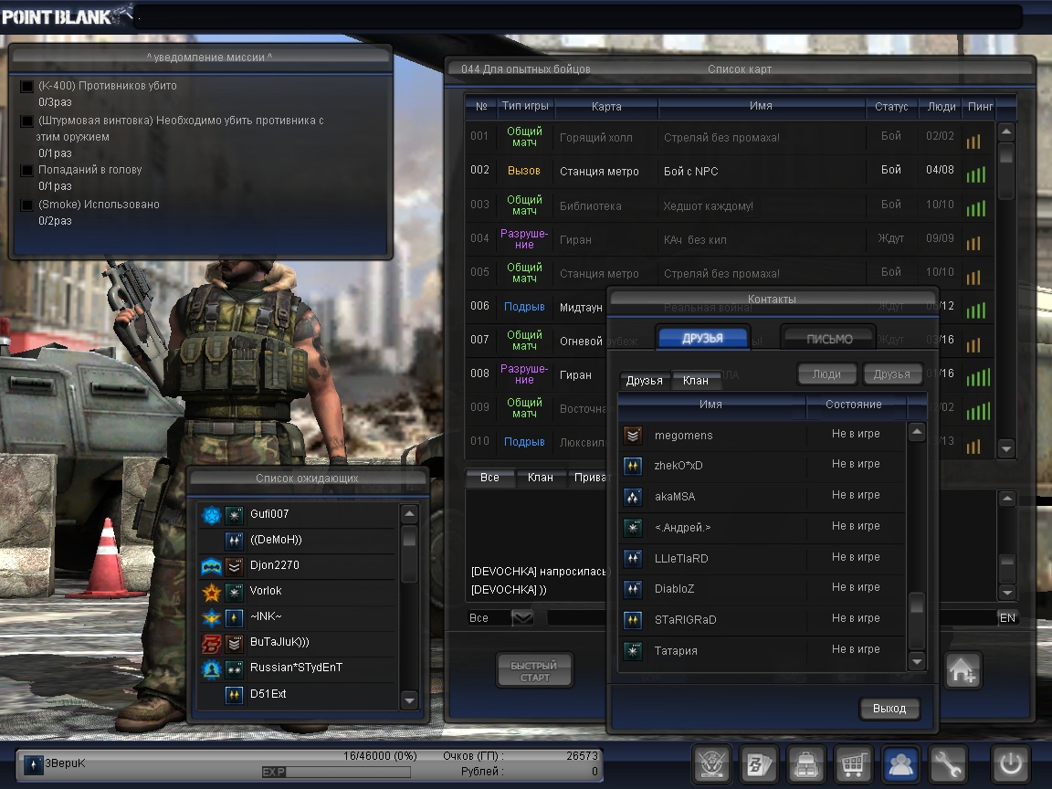Viewport: 1052px width, 789px height.
Task: Click the room list scroll-down arrow
Action: click(1005, 448)
